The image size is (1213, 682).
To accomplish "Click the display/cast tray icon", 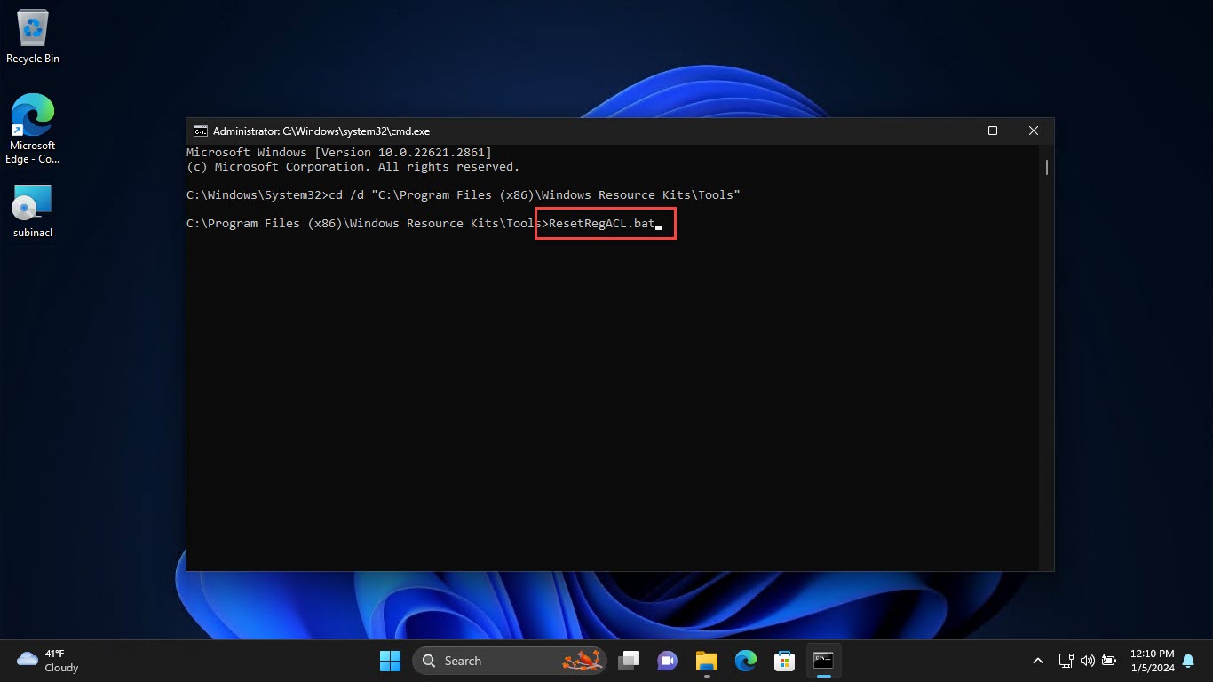I will pos(1066,661).
